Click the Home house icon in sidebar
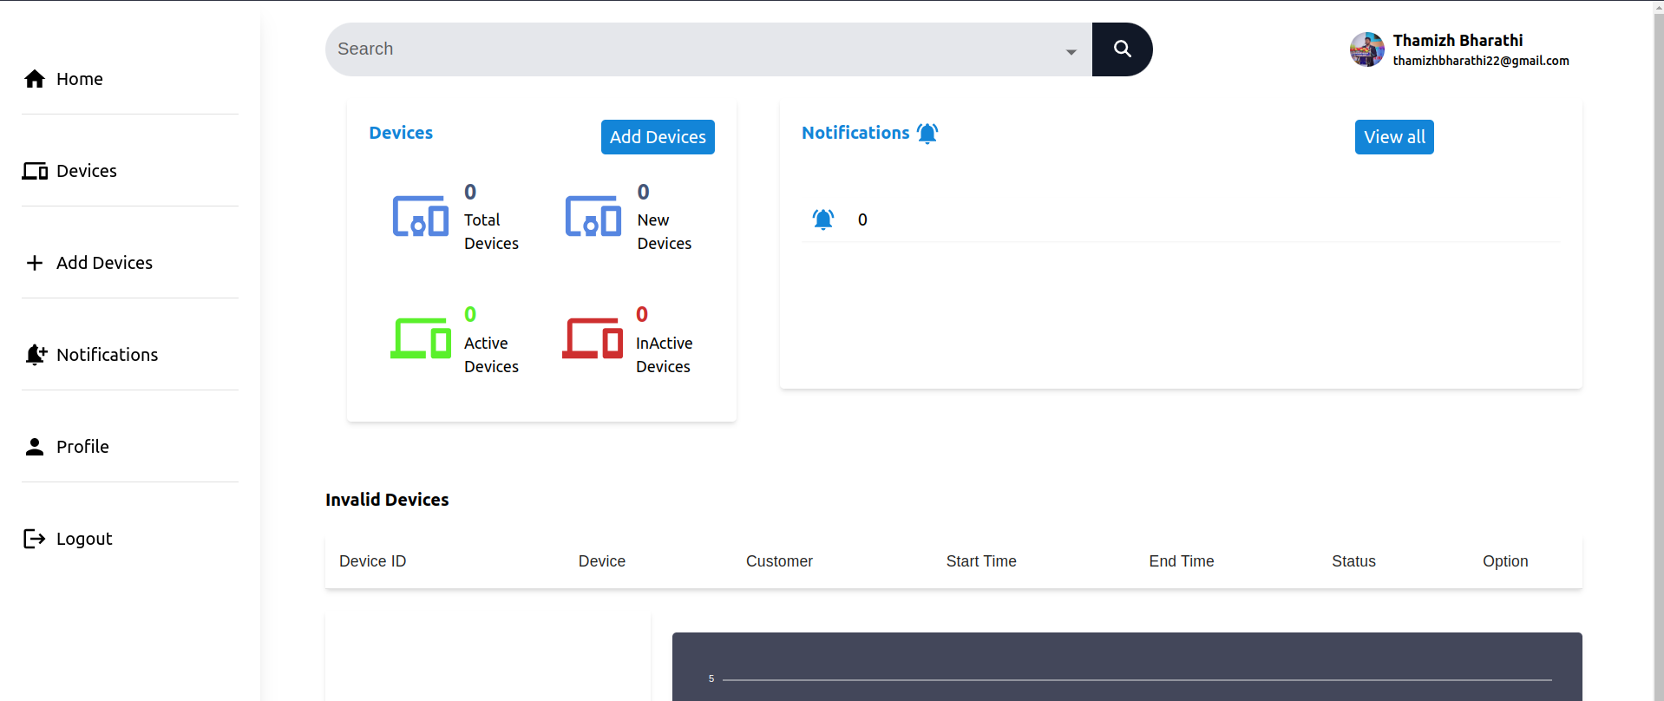The height and width of the screenshot is (701, 1664). tap(35, 79)
